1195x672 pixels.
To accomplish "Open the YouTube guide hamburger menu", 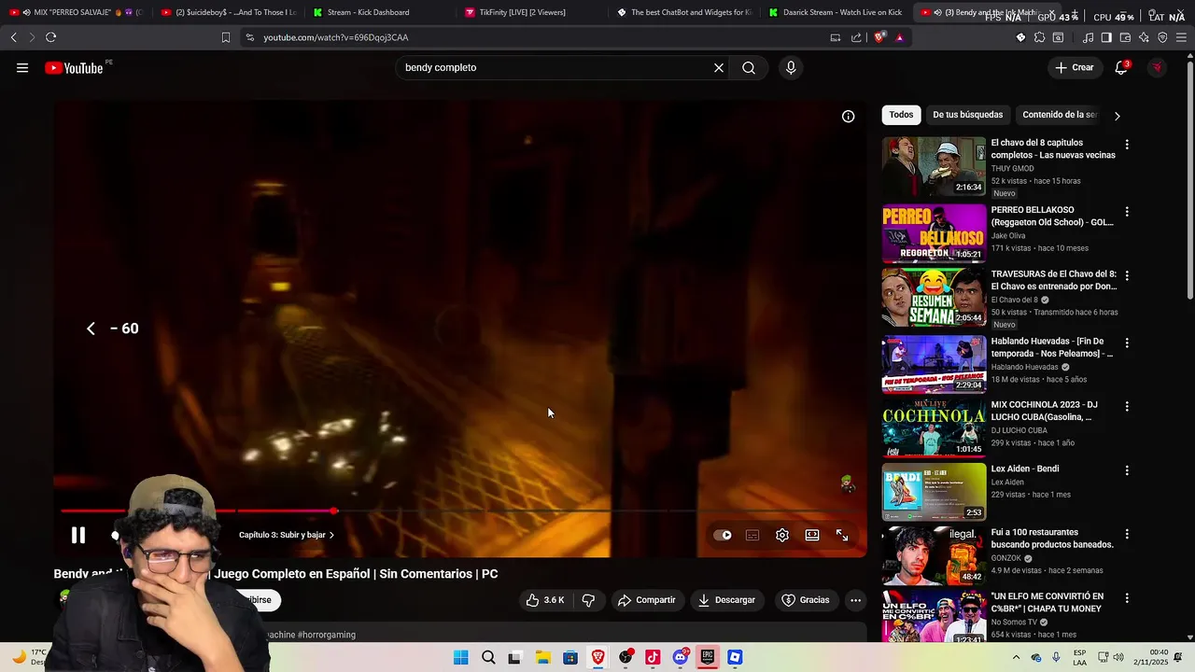I will pyautogui.click(x=22, y=67).
